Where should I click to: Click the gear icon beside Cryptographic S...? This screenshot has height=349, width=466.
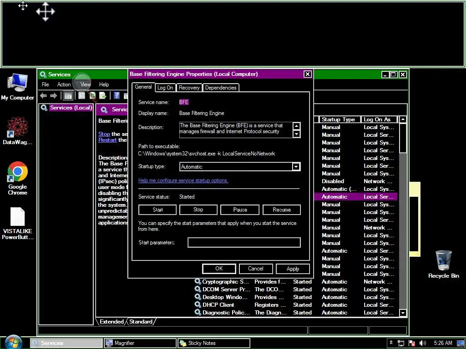click(x=198, y=281)
